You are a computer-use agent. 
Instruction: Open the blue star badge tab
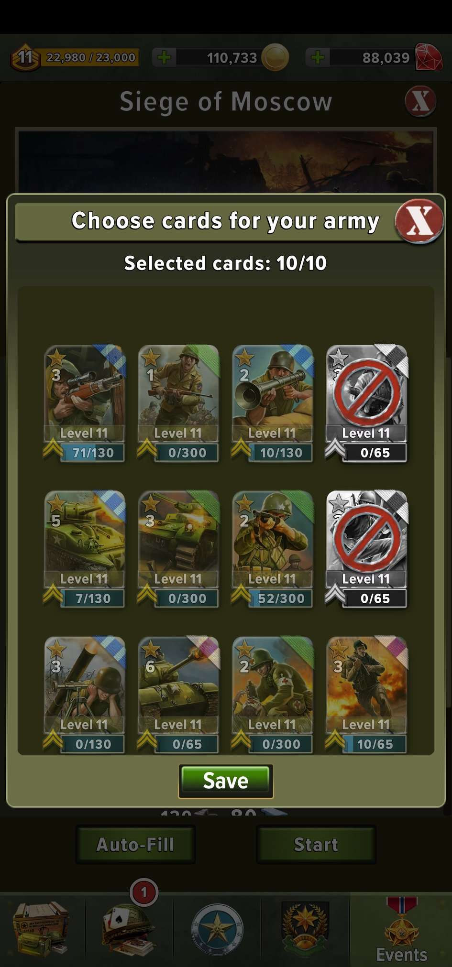(217, 929)
